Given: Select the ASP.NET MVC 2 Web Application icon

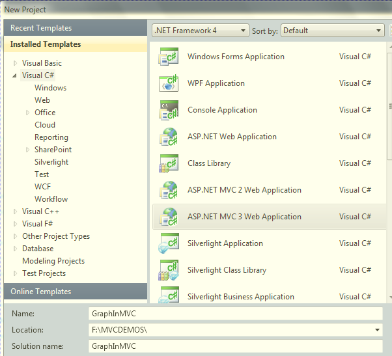Looking at the screenshot, I should (169, 190).
